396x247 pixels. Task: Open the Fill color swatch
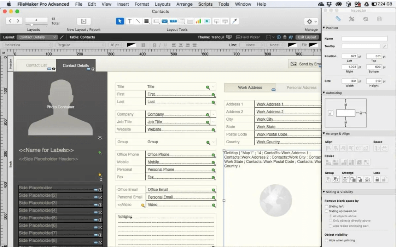click(x=313, y=45)
